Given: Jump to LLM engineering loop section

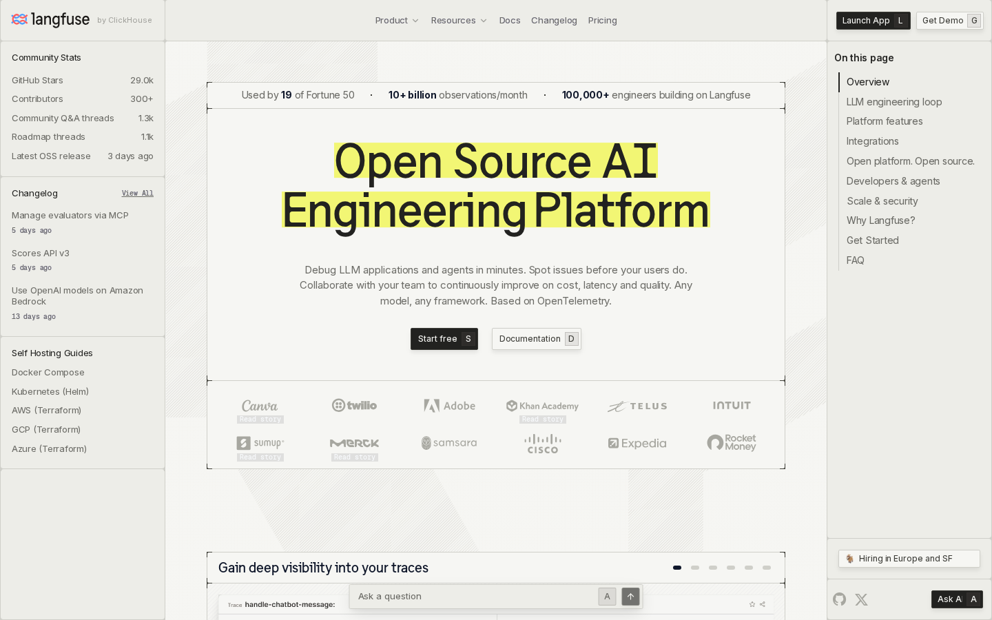Looking at the screenshot, I should pos(894,102).
